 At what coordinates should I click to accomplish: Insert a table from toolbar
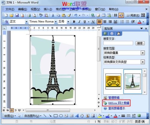[x=103, y=16]
